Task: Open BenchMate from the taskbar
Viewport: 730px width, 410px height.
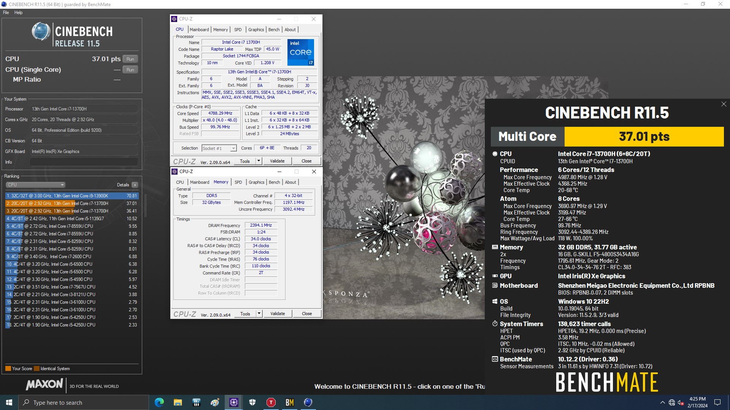Action: [289, 402]
